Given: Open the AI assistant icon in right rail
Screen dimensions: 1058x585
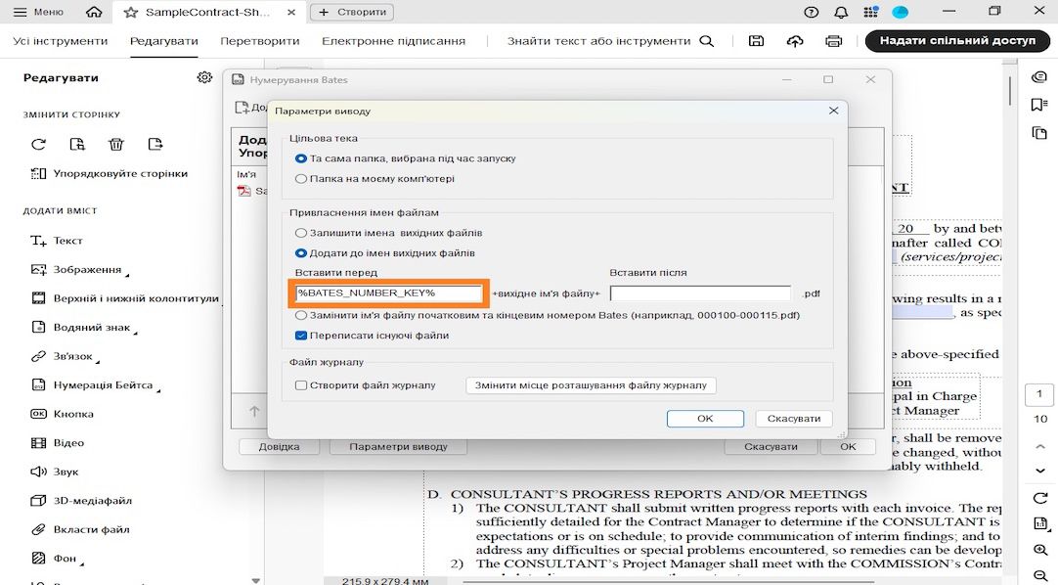Looking at the screenshot, I should [x=1039, y=77].
